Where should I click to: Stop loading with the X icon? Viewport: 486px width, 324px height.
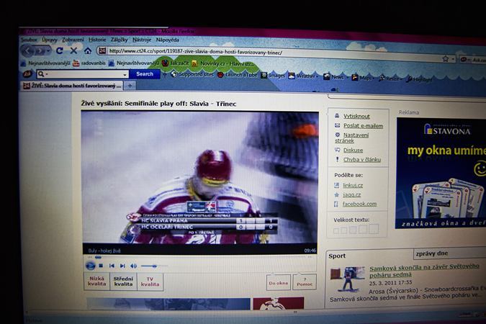click(x=73, y=50)
